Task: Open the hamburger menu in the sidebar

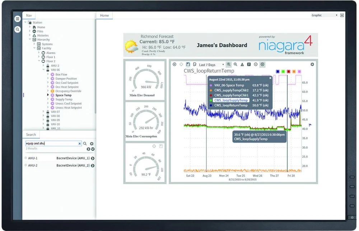Action: click(17, 19)
